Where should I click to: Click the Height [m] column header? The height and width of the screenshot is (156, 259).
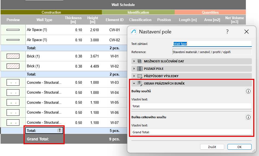[93, 20]
